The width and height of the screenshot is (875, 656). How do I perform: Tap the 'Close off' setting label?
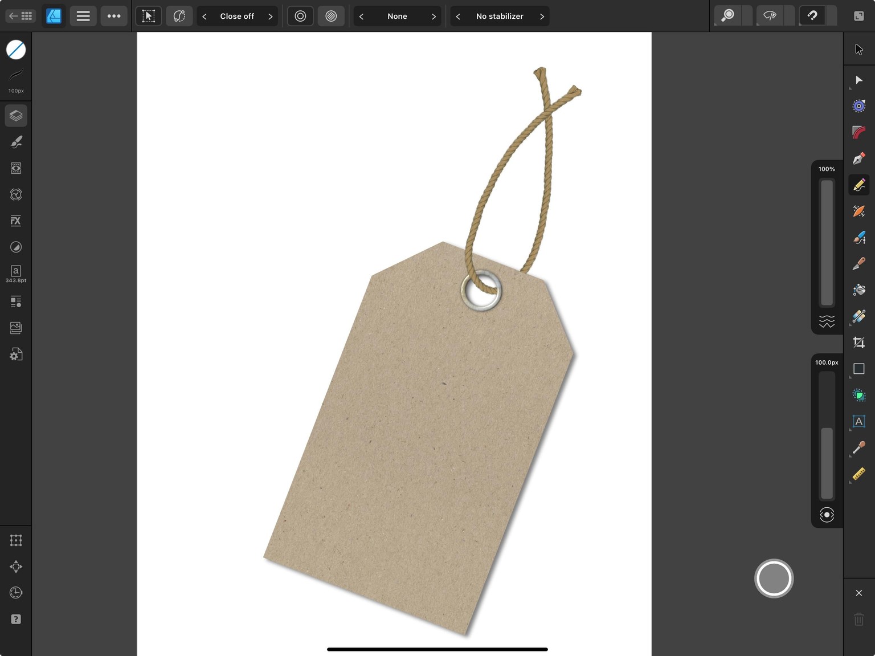pos(237,17)
